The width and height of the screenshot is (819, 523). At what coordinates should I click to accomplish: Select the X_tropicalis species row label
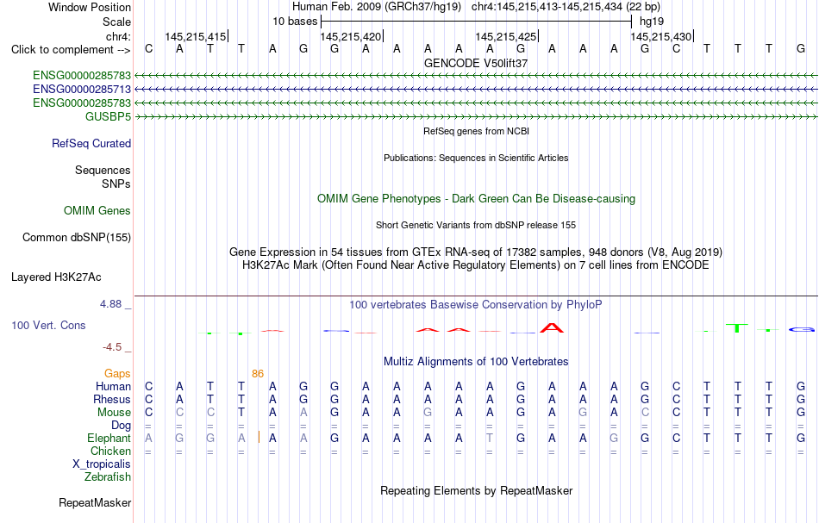[102, 464]
